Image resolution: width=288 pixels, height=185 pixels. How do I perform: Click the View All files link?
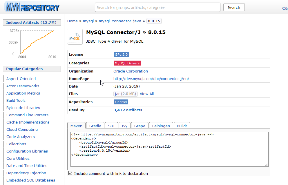[x=147, y=94]
